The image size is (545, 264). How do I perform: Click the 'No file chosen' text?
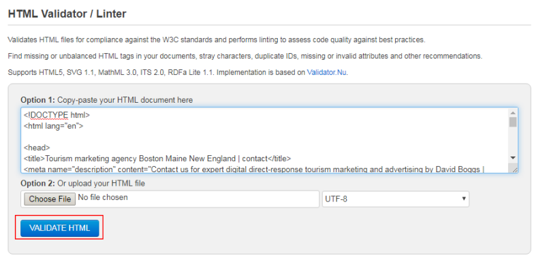pyautogui.click(x=103, y=197)
